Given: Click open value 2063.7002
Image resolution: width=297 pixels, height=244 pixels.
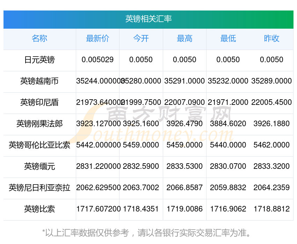Looking at the screenshot, I should (141, 188).
